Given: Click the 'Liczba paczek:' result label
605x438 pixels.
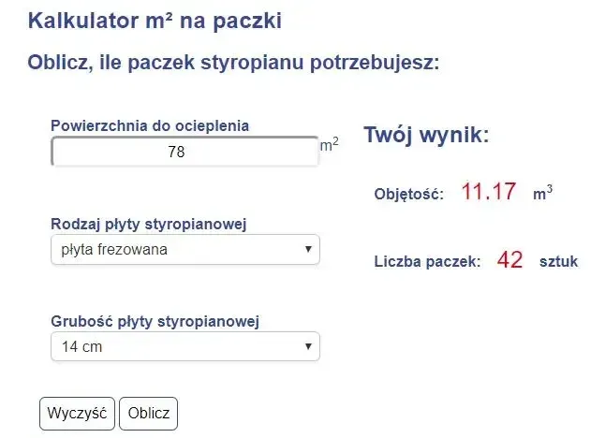Looking at the screenshot, I should 427,262.
